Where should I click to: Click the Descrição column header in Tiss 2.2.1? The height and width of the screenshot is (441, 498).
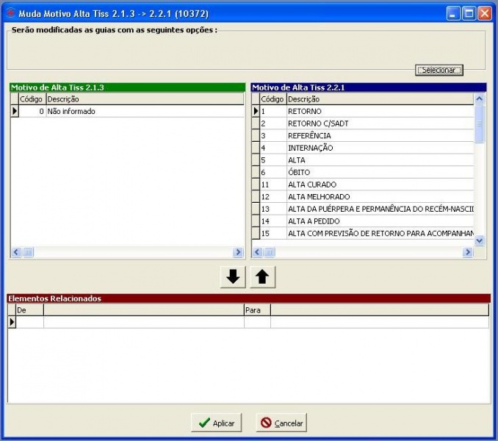[380, 99]
